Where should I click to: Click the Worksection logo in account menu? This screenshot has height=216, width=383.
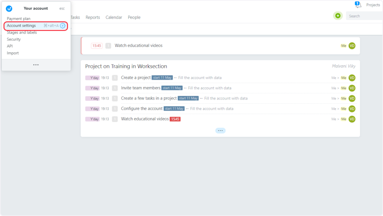(9, 9)
